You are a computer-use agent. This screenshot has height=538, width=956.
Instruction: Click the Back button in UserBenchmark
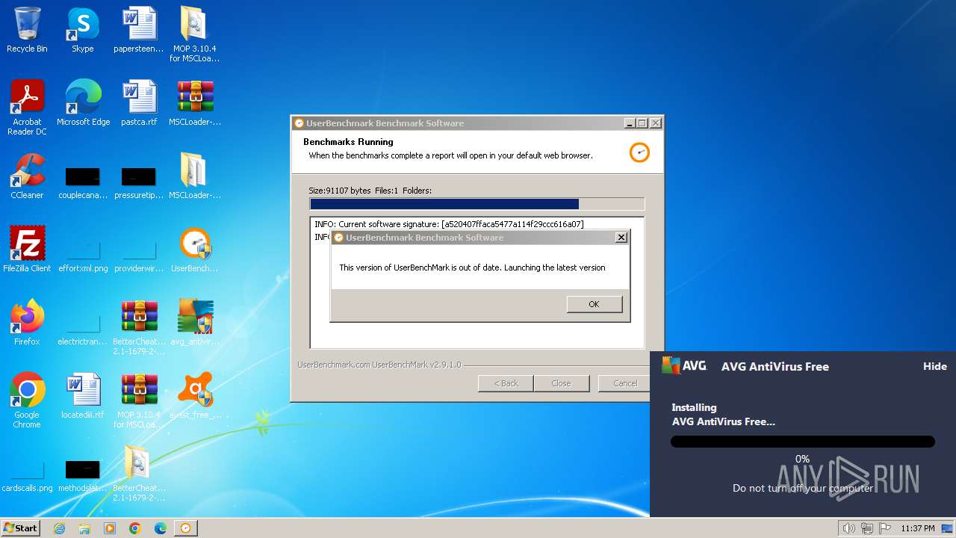pyautogui.click(x=506, y=383)
